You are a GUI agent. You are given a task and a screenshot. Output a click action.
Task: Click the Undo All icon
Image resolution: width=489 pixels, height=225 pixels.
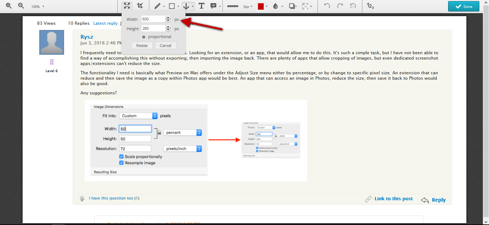[x=353, y=6]
